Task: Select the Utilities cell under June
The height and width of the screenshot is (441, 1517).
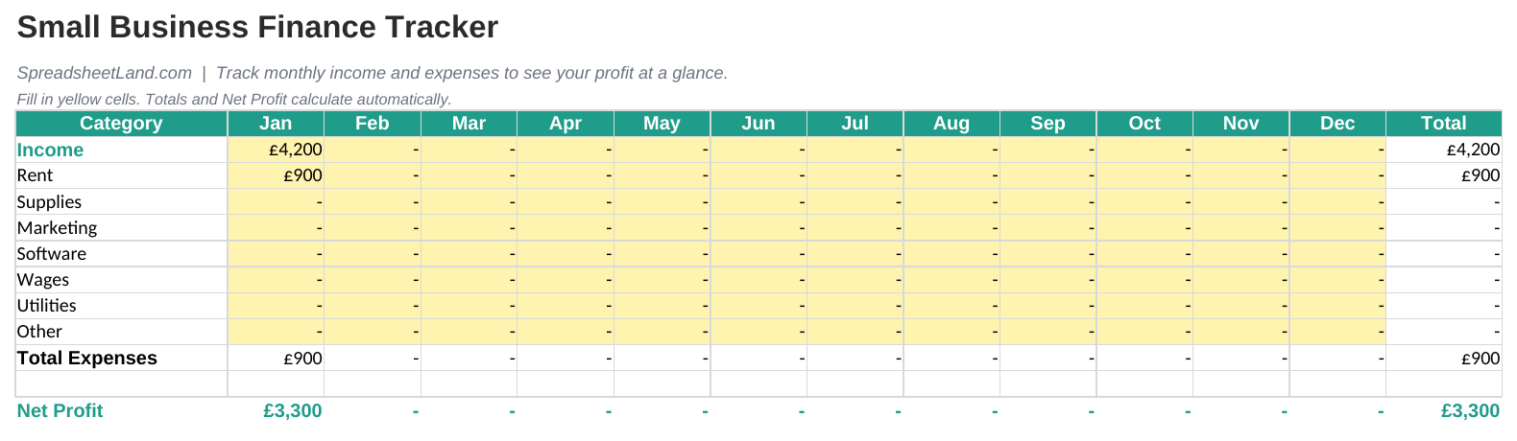Action: (x=758, y=305)
